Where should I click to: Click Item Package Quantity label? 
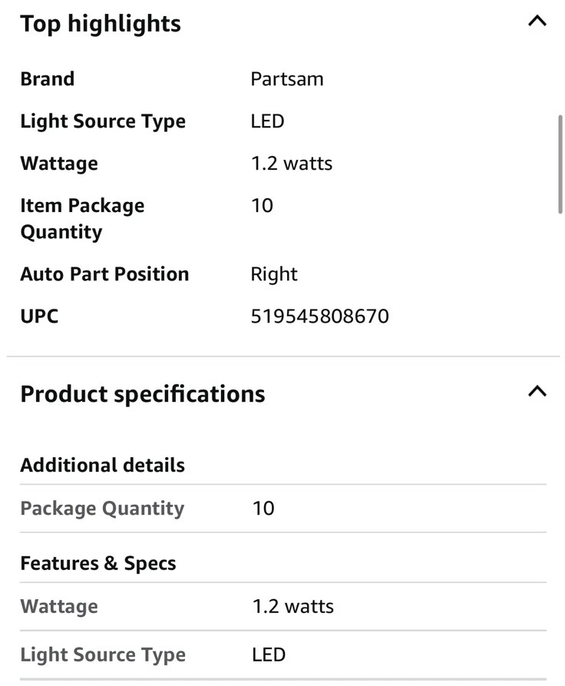point(82,219)
